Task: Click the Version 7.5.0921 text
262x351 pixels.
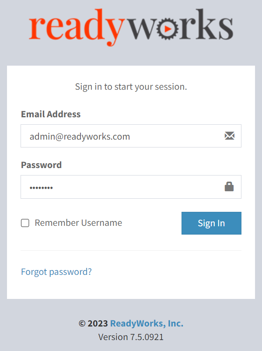Action: (x=131, y=337)
